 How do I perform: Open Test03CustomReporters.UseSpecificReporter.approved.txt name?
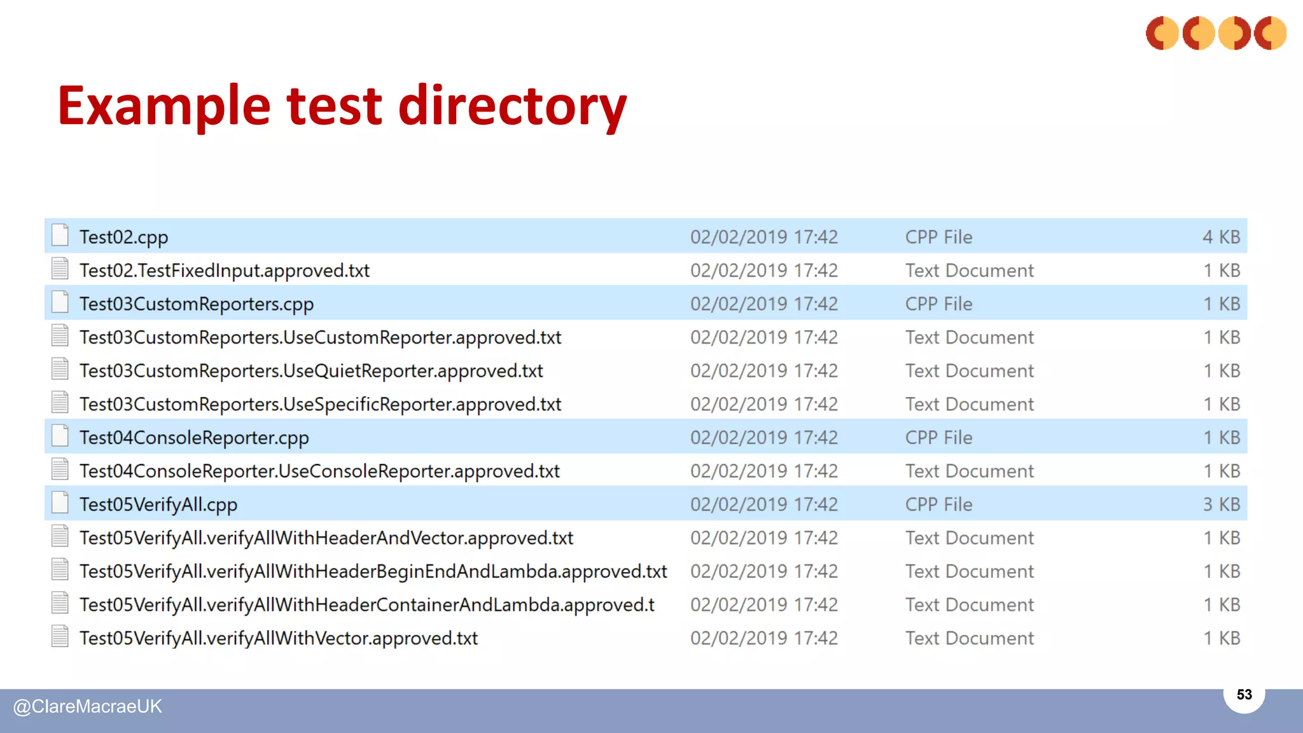click(x=321, y=405)
